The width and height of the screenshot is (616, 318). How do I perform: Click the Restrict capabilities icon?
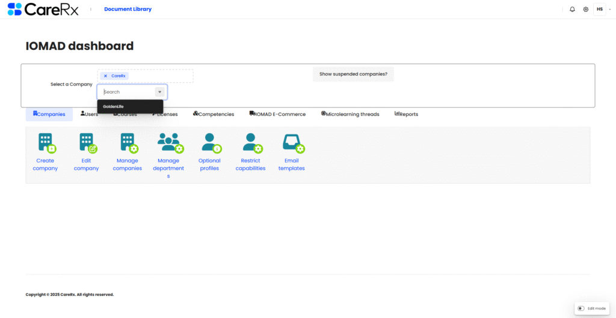(x=252, y=143)
